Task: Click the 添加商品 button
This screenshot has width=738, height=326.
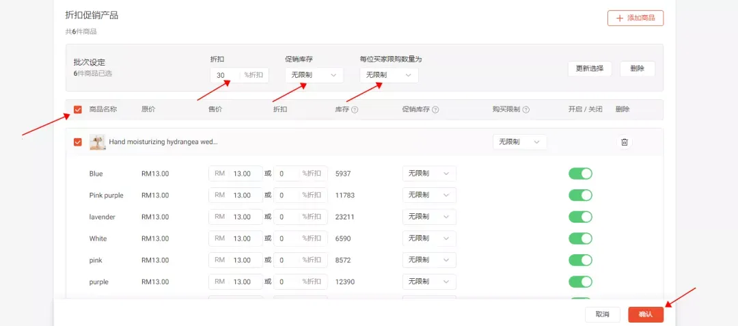Action: (635, 18)
